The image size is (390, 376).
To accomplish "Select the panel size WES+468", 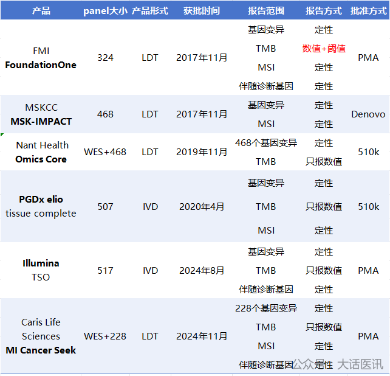I will tap(105, 151).
